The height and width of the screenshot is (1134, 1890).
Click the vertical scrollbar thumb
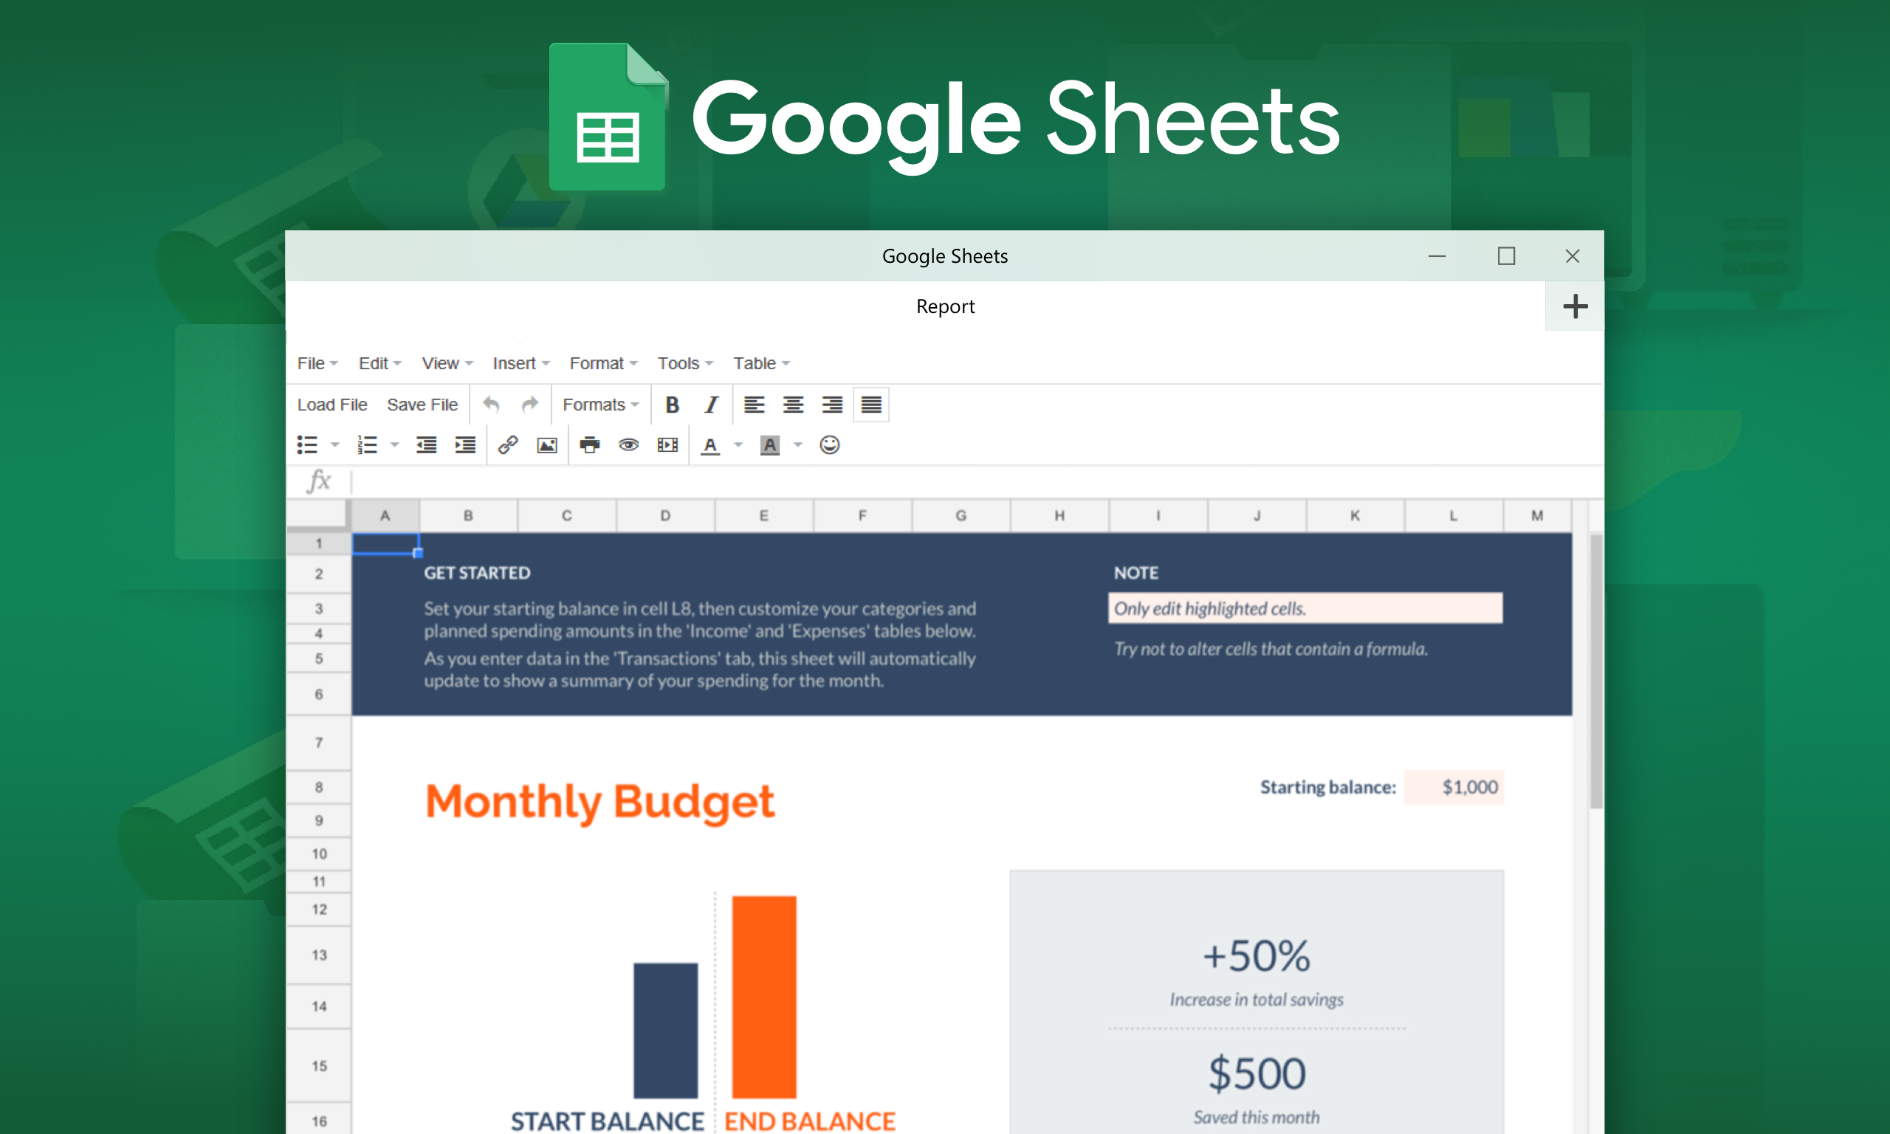1596,671
